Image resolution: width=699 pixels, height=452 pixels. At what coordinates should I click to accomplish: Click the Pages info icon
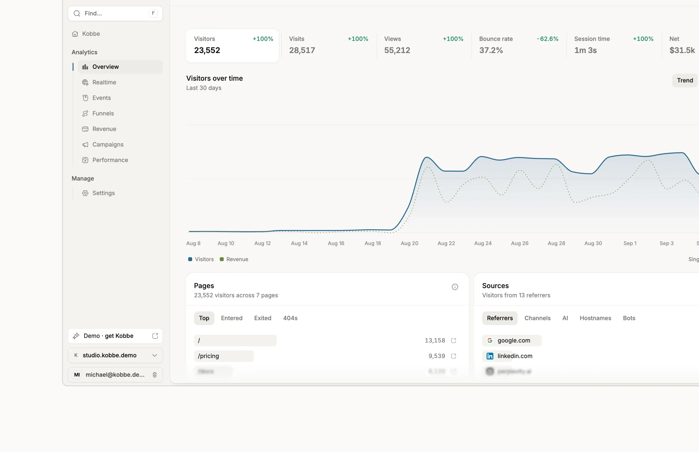pos(455,287)
